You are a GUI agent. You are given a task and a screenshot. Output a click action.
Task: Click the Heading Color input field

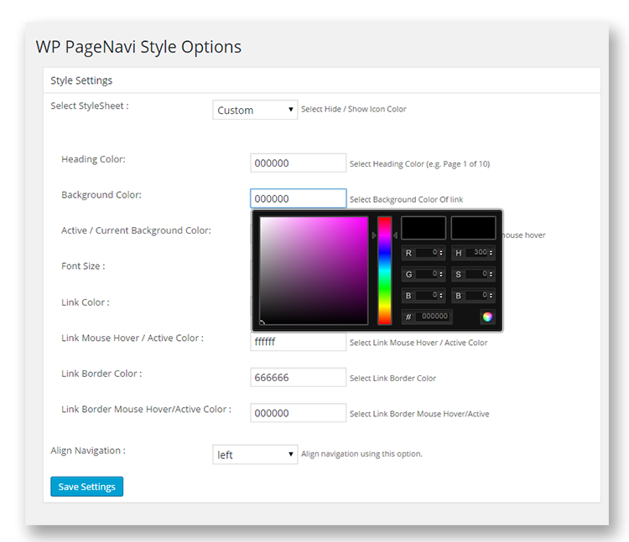(298, 163)
